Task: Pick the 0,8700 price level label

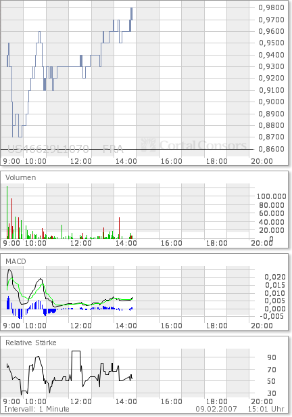Action: pyautogui.click(x=271, y=137)
